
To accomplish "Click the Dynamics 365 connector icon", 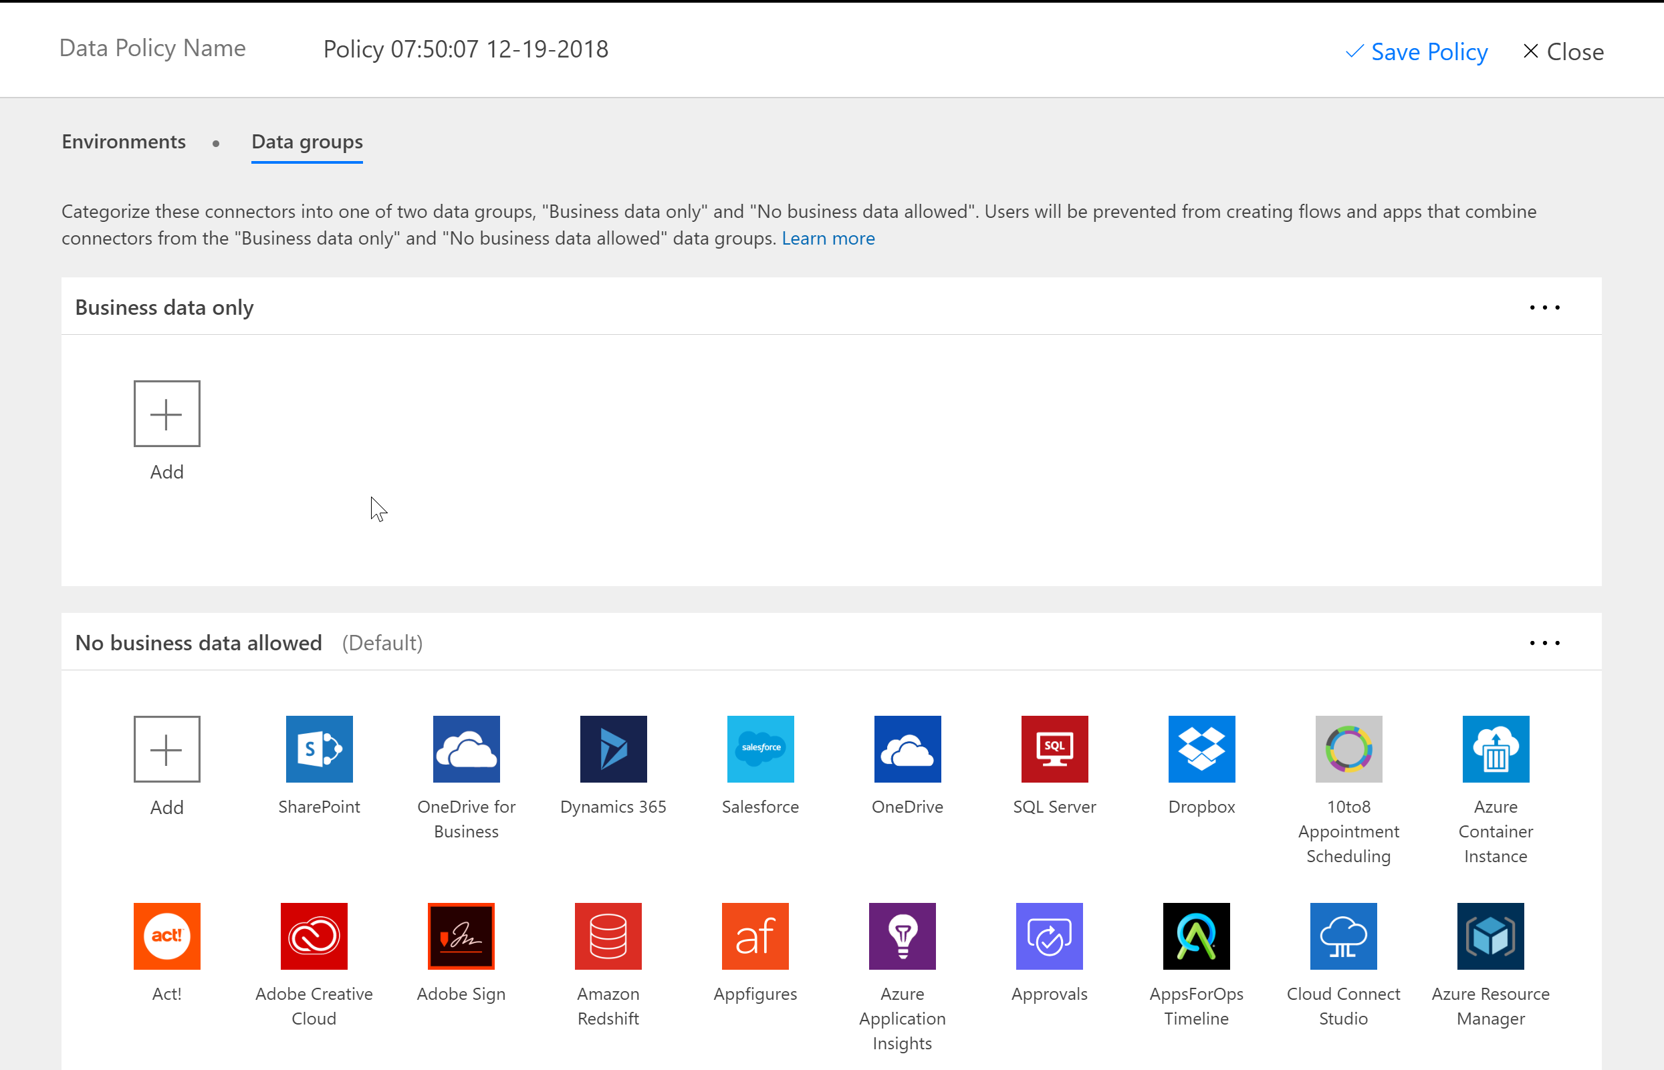I will coord(613,749).
